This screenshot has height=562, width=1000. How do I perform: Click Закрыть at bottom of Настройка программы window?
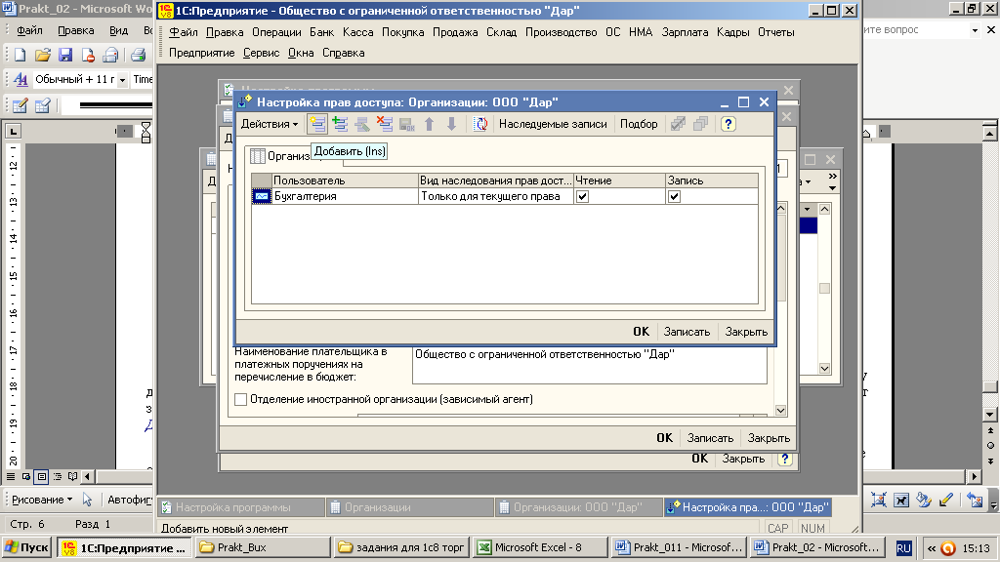(743, 459)
